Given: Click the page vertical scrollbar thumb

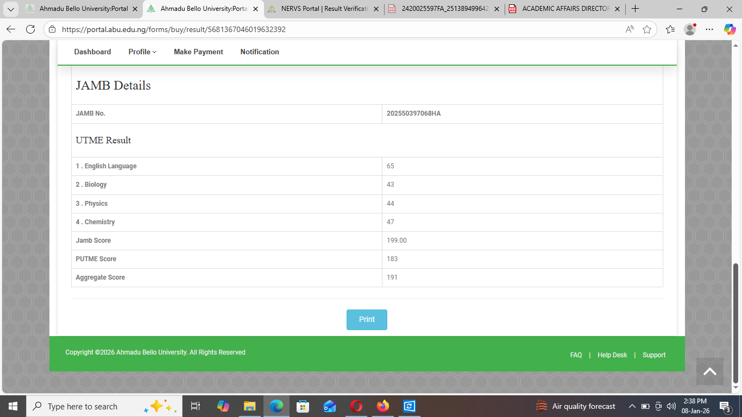Looking at the screenshot, I should [736, 323].
